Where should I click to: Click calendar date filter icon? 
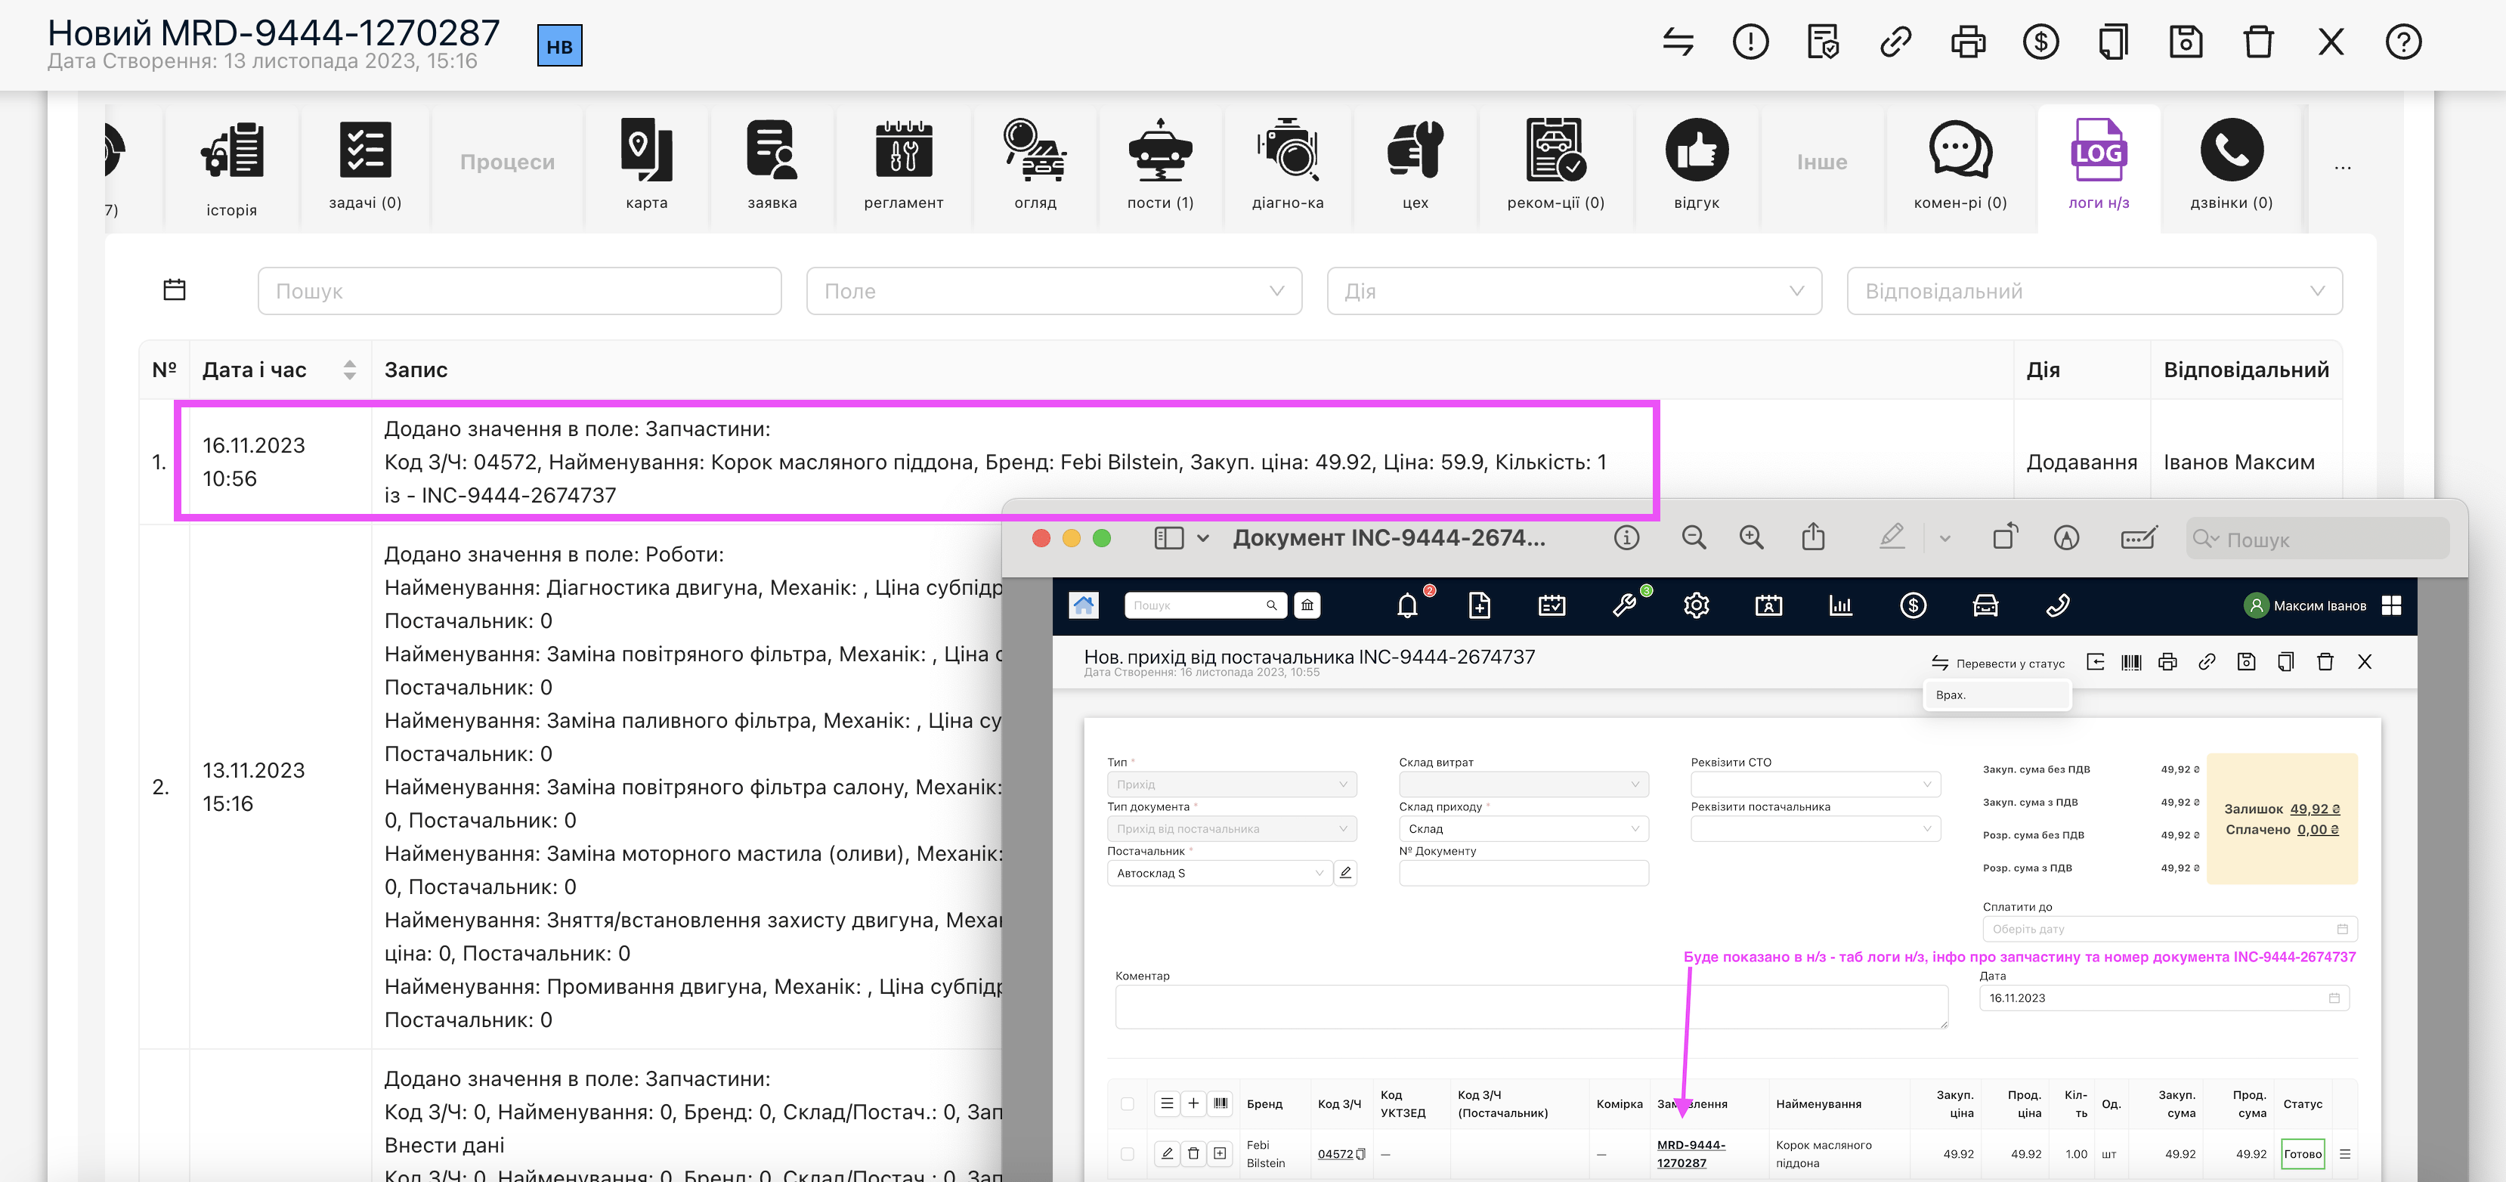tap(174, 290)
